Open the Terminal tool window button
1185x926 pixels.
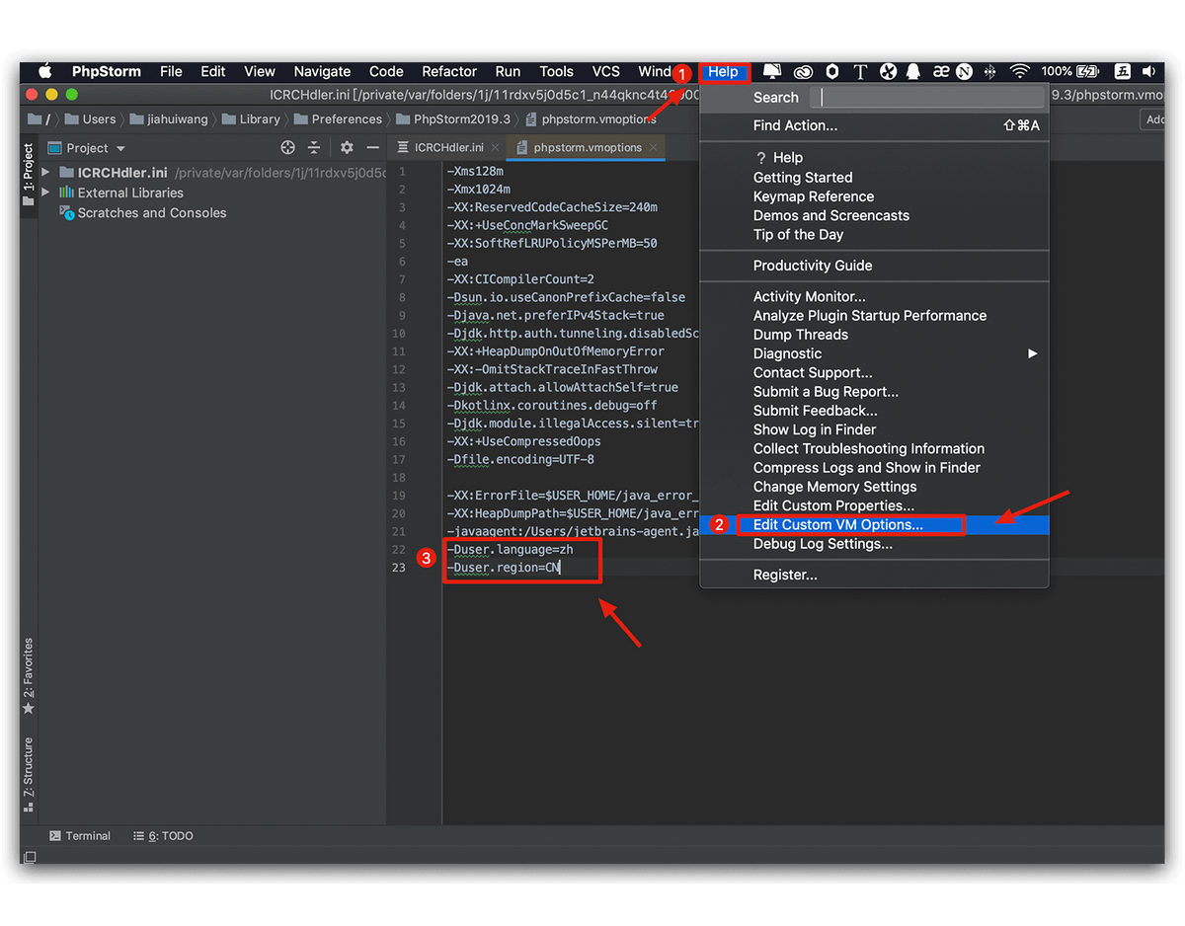click(80, 835)
